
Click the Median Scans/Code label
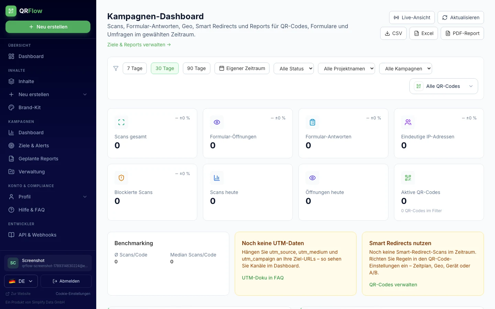[x=193, y=255]
